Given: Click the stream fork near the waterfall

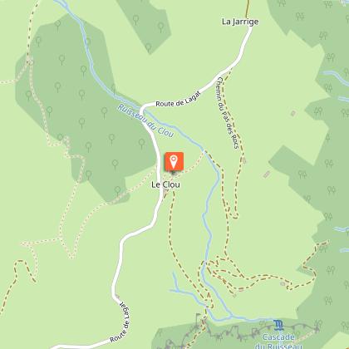Looking at the screenshot, I should tap(232, 316).
